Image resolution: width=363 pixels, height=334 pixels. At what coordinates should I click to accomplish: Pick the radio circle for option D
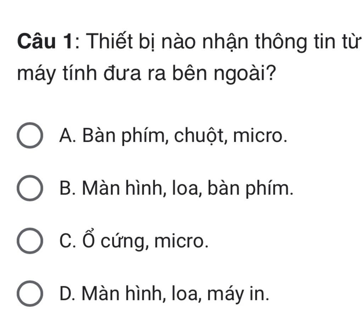coord(30,294)
